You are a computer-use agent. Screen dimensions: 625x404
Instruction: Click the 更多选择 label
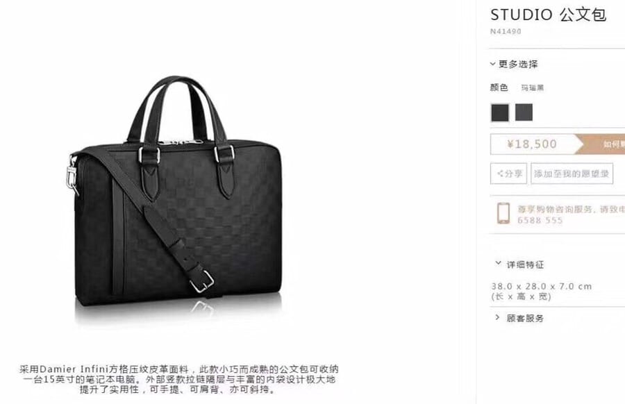pos(518,64)
